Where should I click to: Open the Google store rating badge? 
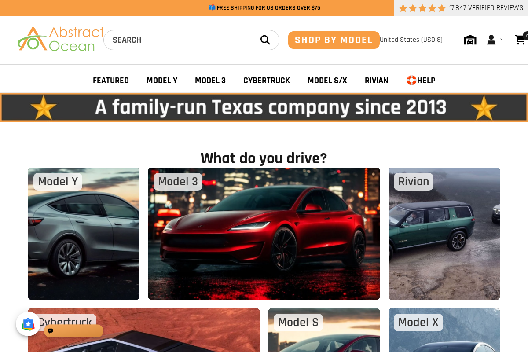(28, 324)
